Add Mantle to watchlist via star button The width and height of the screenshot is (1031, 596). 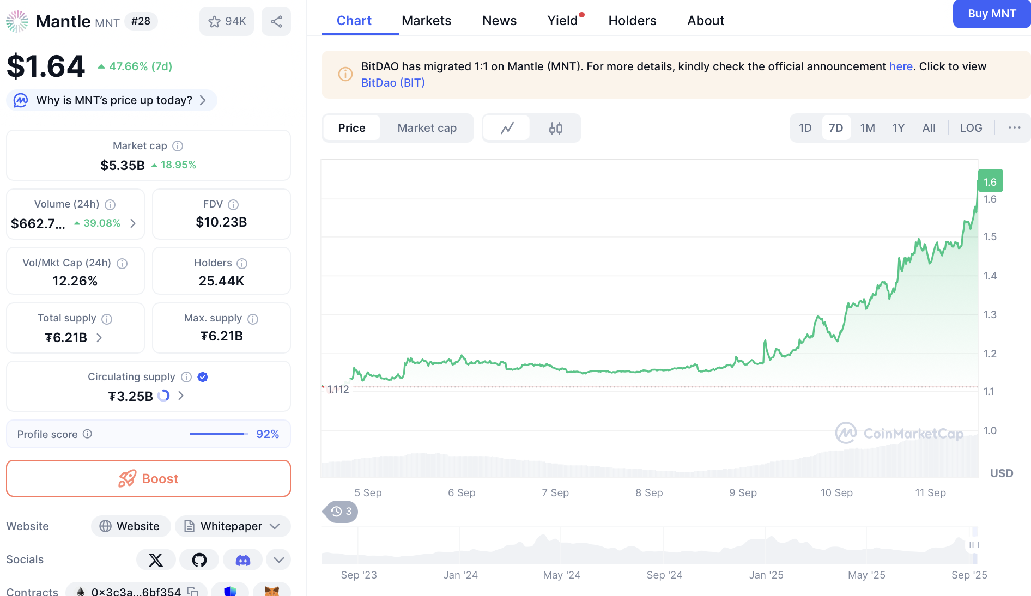[227, 21]
